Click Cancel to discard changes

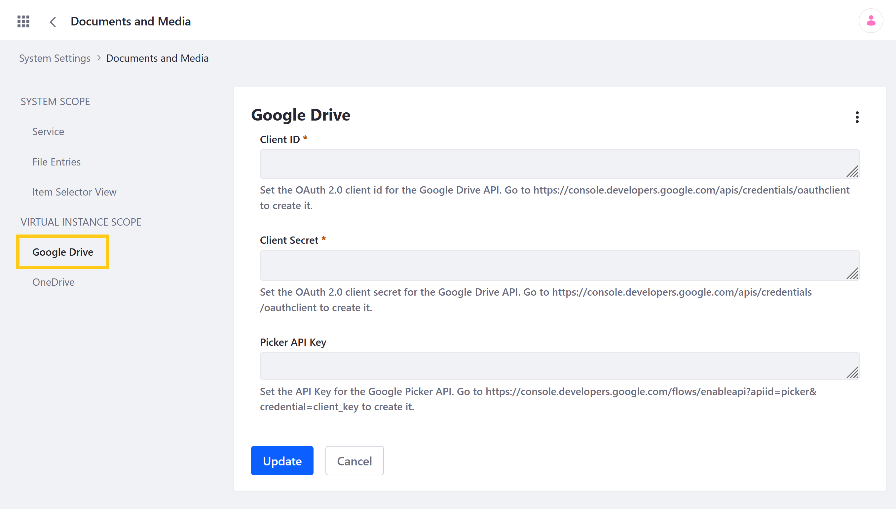pos(355,461)
